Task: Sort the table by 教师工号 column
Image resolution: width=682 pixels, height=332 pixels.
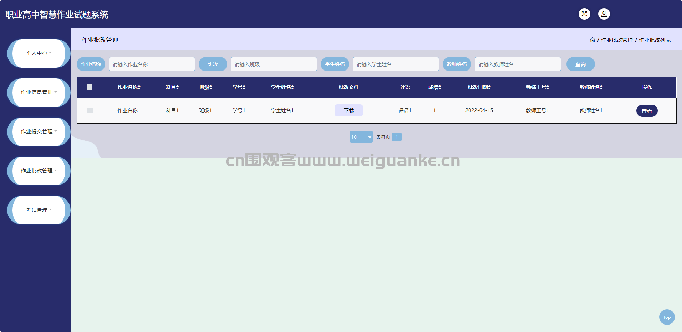Action: (x=538, y=87)
